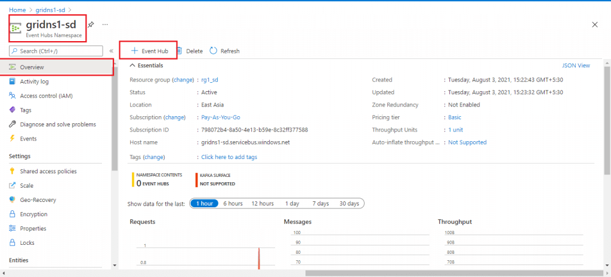Open Shared access policies settings

(48, 172)
